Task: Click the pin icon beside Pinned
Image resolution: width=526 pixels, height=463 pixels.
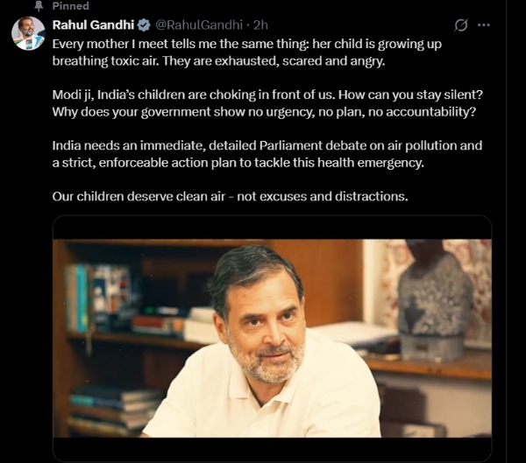Action: 38,7
